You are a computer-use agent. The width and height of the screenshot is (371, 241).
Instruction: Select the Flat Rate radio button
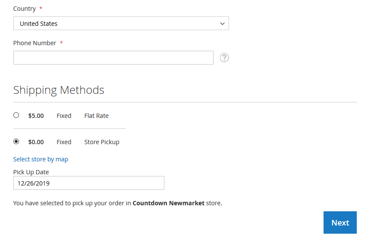tap(16, 115)
